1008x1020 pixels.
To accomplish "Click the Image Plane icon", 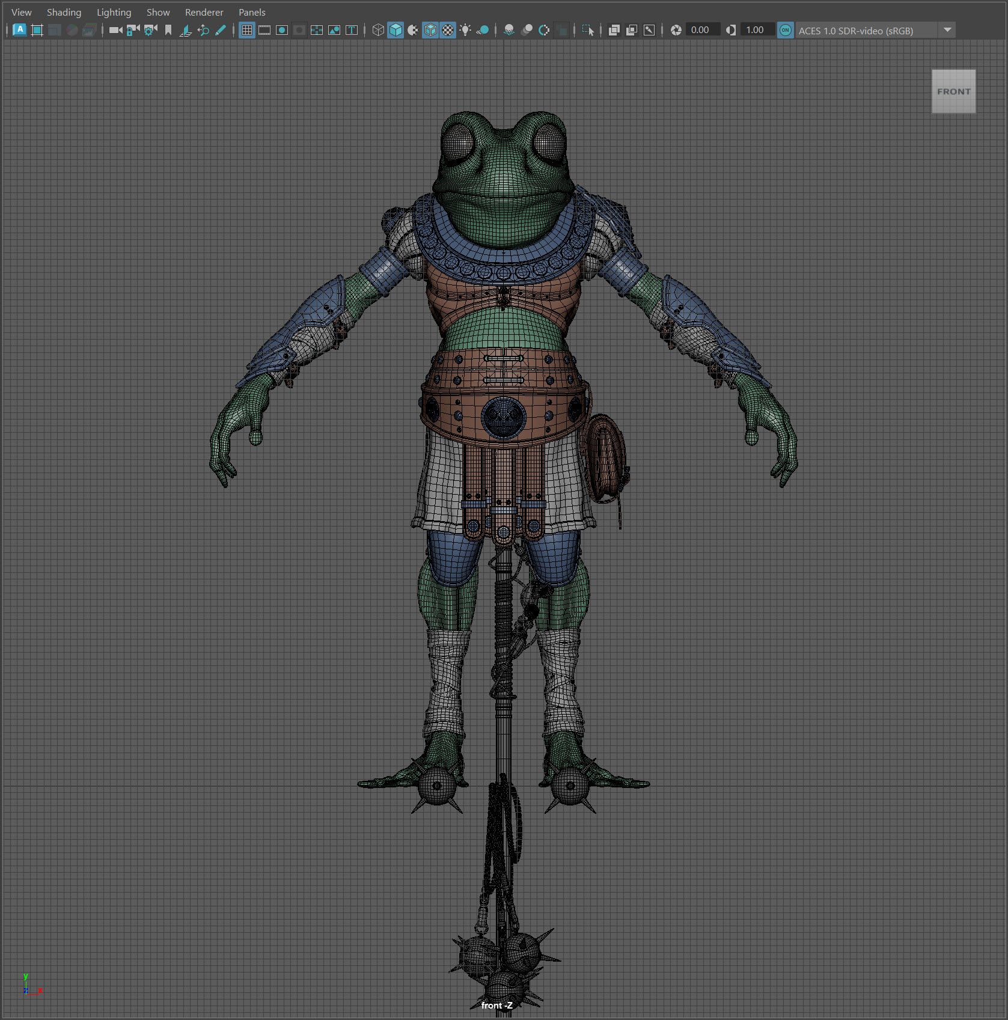I will 186,30.
